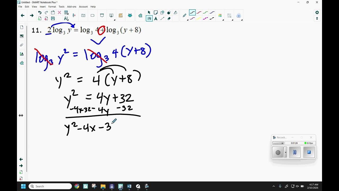
Task: Open the Insert menu
Action: tap(43, 7)
